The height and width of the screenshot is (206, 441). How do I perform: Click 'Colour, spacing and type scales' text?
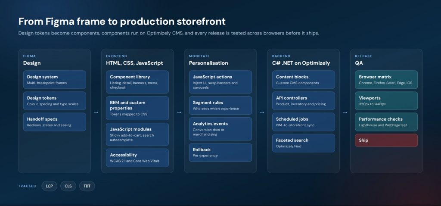(53, 104)
